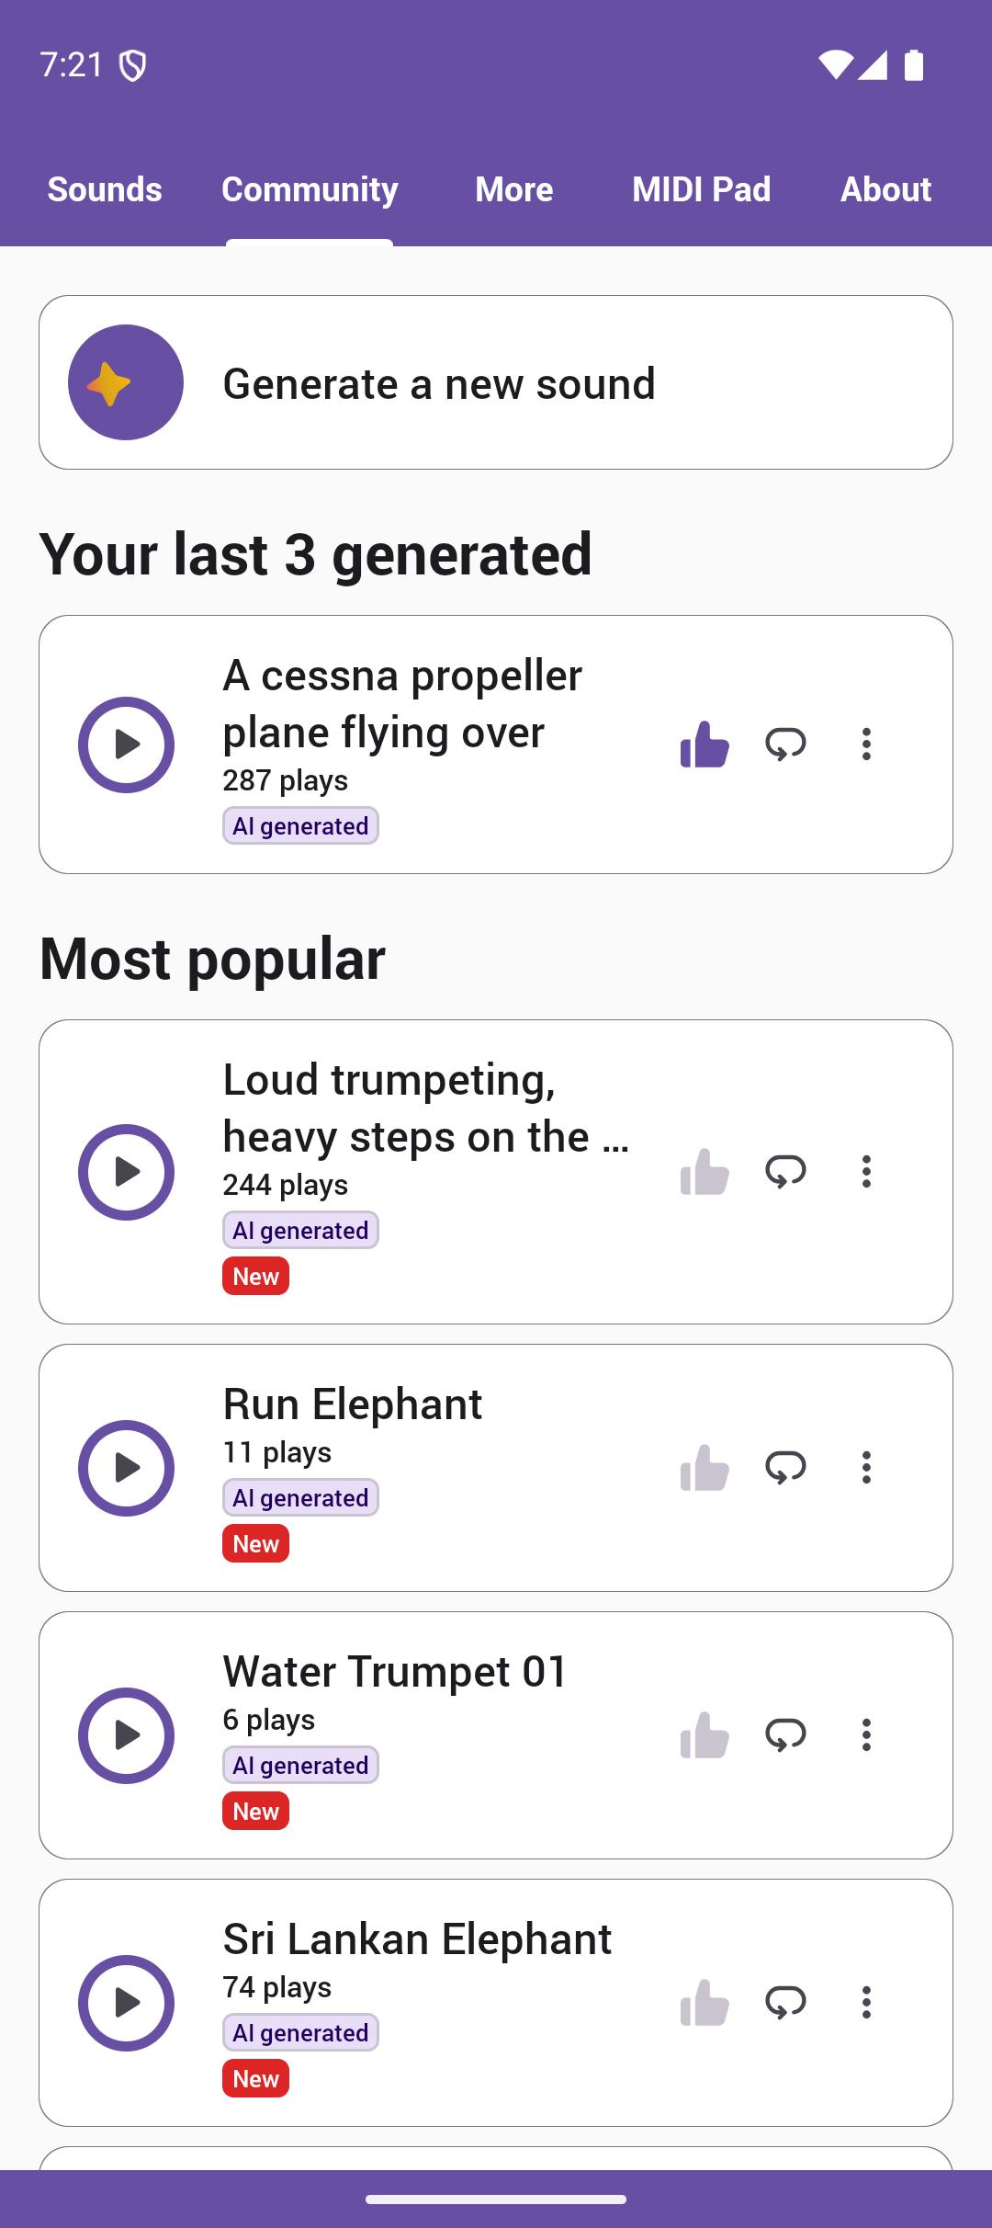
Task: Open more options for Run Elephant
Action: pyautogui.click(x=866, y=1468)
